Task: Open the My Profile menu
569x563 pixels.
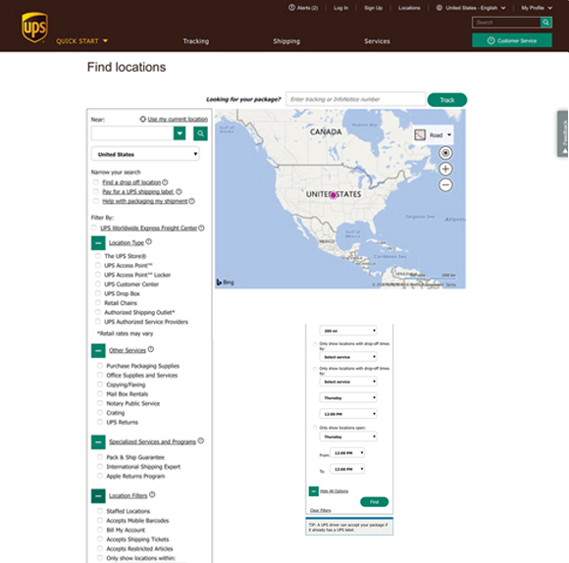Action: (537, 8)
